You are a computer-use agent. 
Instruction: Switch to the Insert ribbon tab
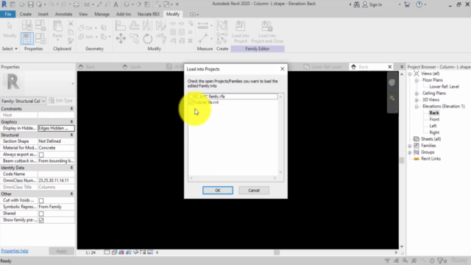point(43,14)
